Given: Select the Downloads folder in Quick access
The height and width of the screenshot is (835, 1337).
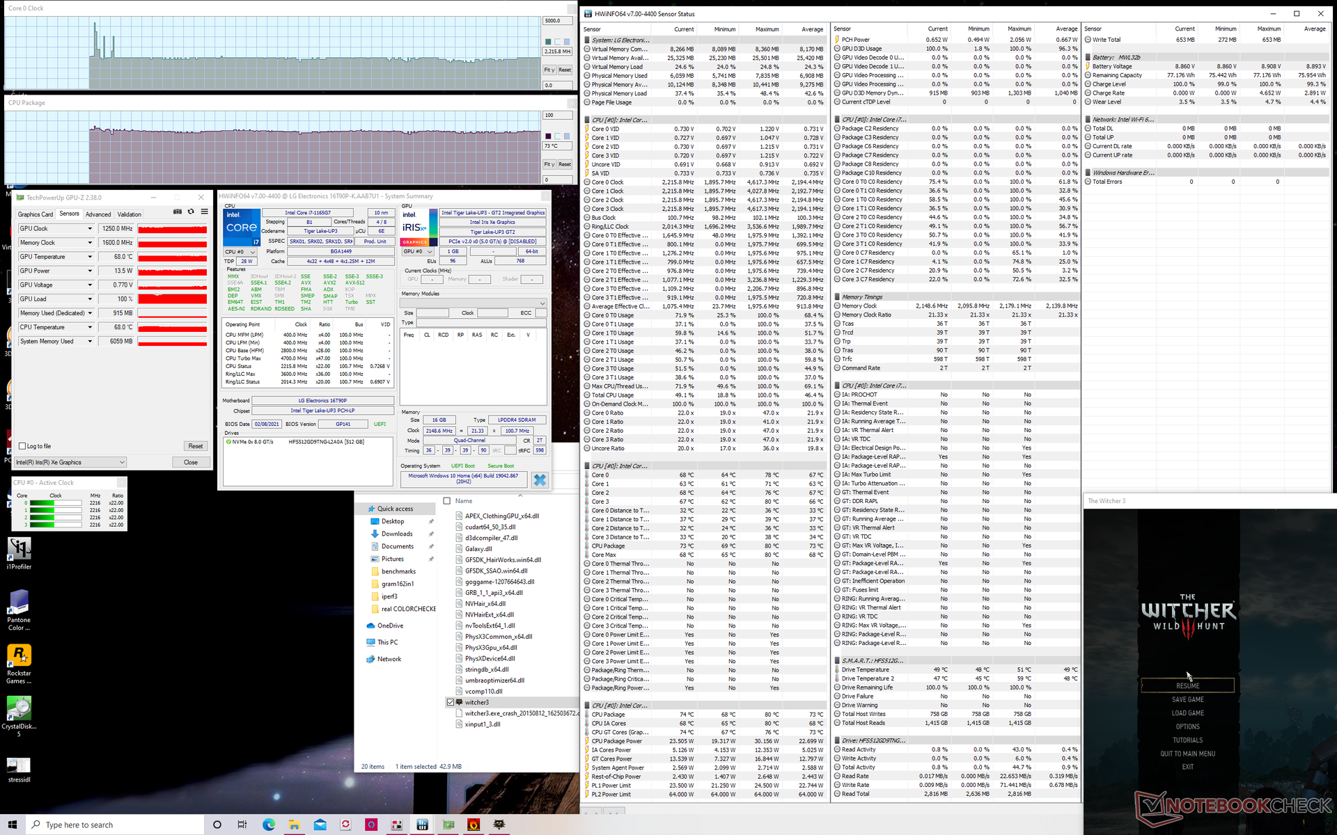Looking at the screenshot, I should tap(397, 534).
